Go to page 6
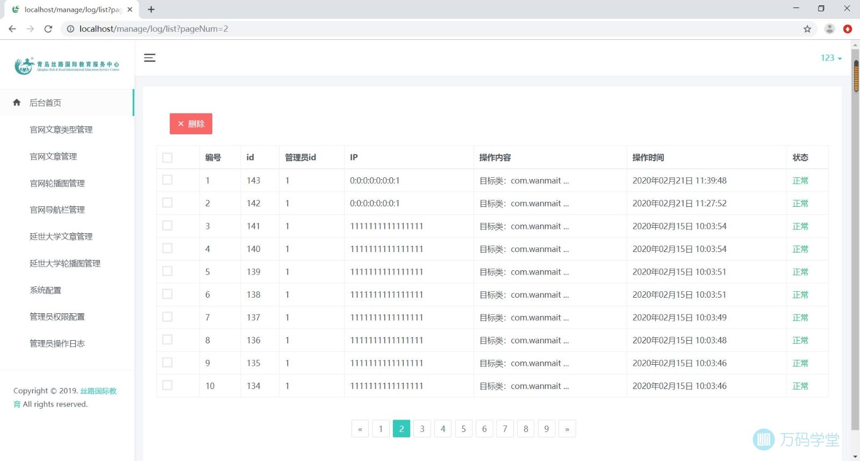This screenshot has width=860, height=461. tap(484, 429)
